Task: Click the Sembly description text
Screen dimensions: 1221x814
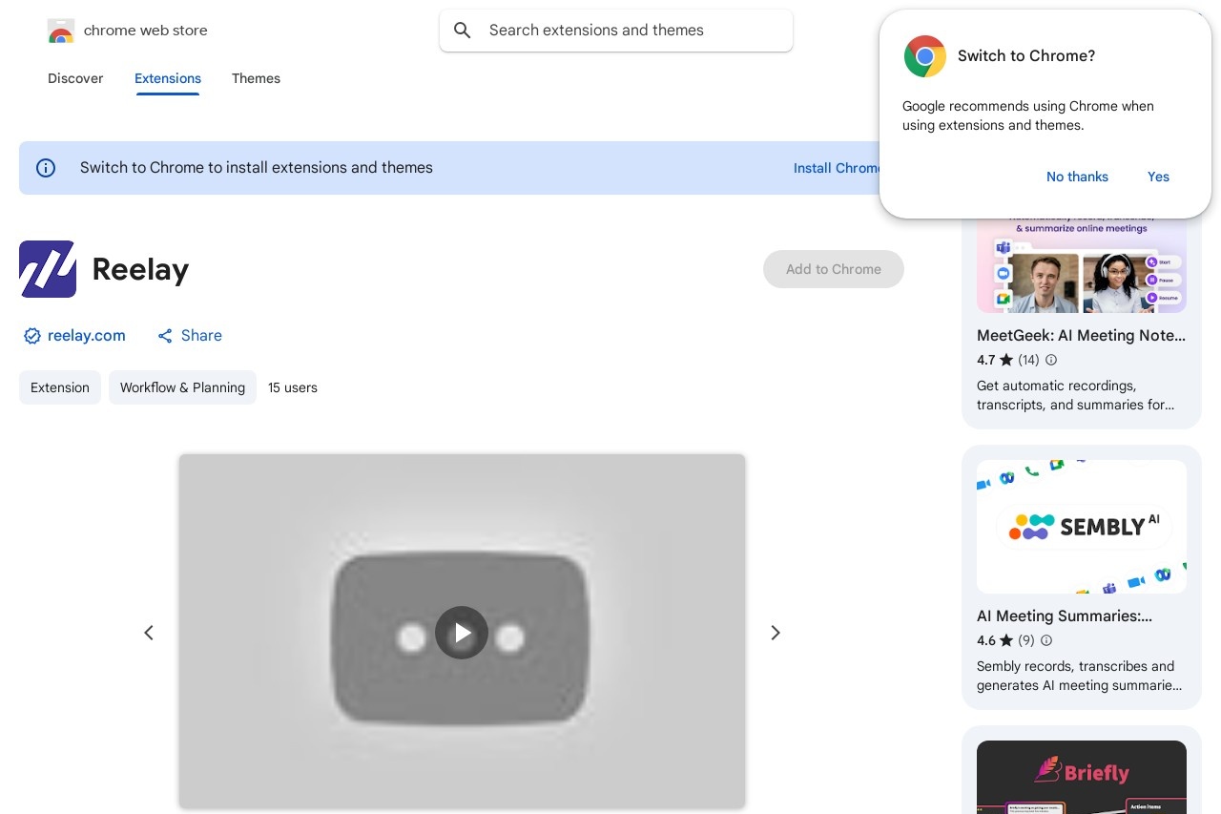Action: pyautogui.click(x=1079, y=676)
